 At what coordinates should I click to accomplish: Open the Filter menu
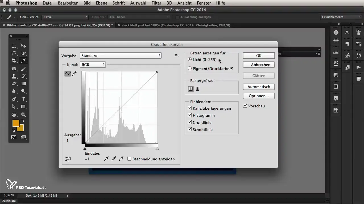(x=156, y=3)
